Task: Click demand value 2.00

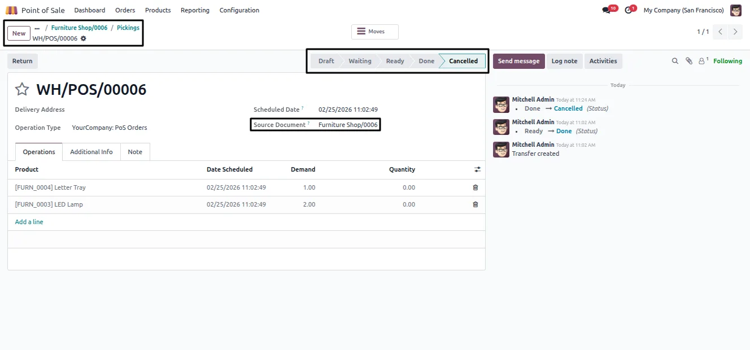Action: 309,204
